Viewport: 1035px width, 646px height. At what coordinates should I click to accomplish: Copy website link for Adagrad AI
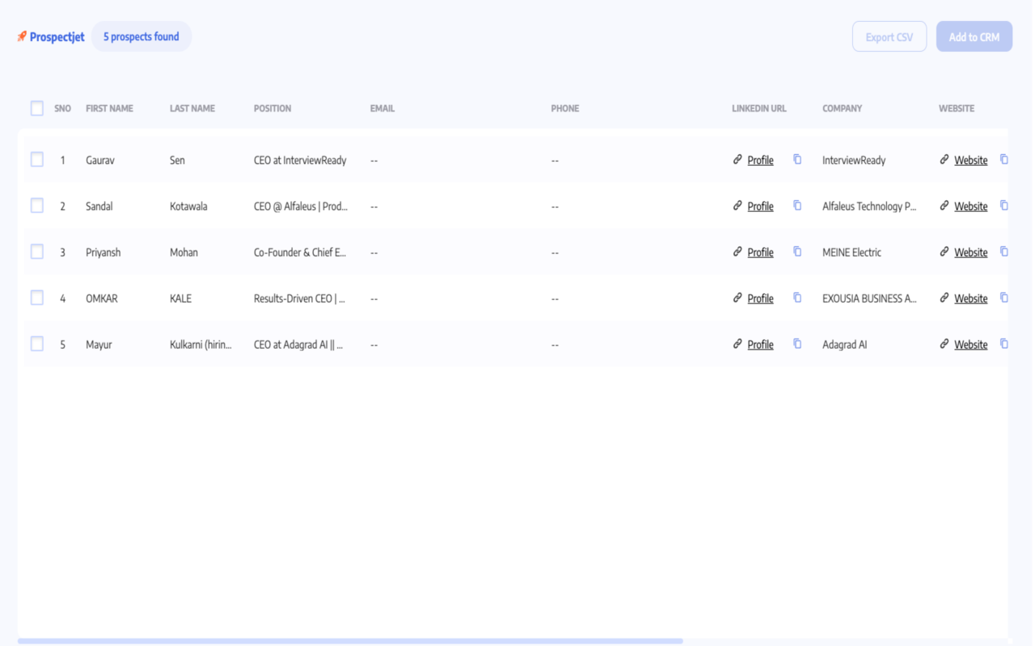[x=1004, y=344]
